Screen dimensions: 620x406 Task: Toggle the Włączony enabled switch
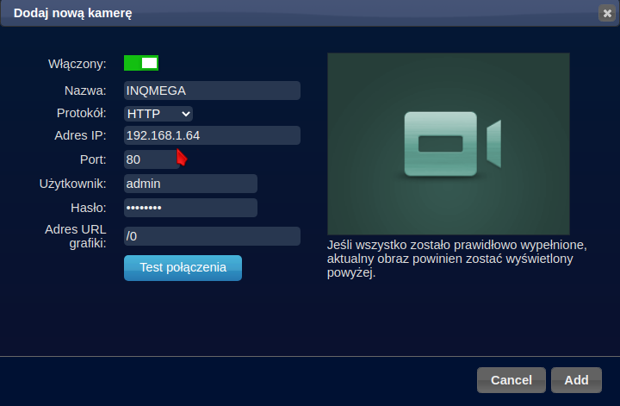141,63
